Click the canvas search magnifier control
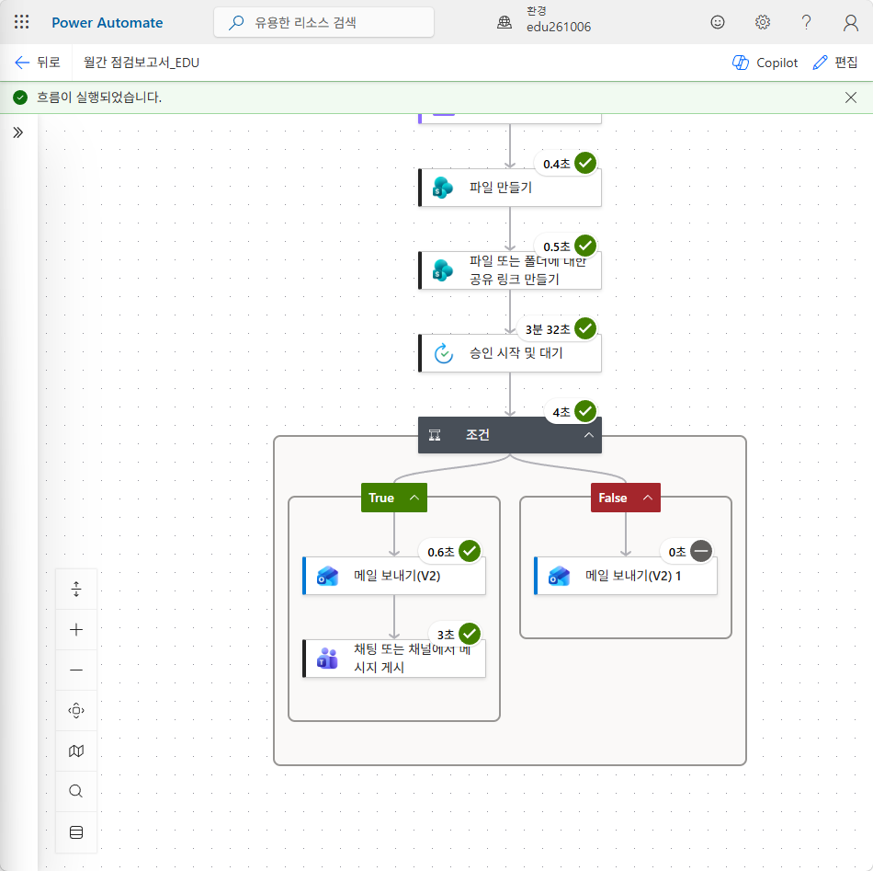This screenshot has height=871, width=873. coord(76,791)
